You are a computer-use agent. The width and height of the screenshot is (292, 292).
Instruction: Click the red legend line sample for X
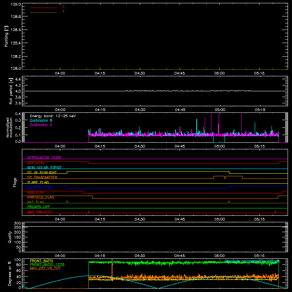tap(43, 8)
